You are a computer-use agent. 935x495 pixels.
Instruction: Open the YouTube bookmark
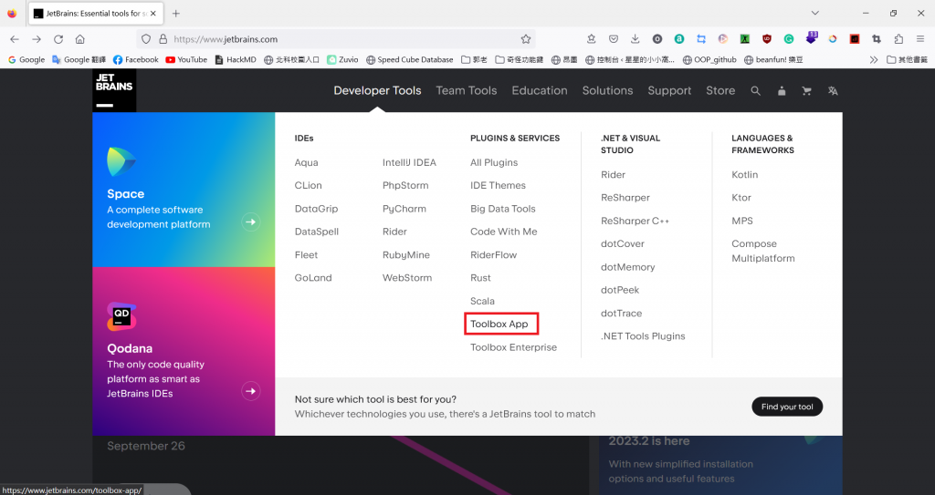[x=186, y=59]
